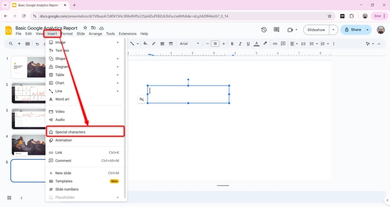Screen dimensions: 390x207
Task: Open Chrome extensions puzzle icon
Action: click(x=352, y=16)
